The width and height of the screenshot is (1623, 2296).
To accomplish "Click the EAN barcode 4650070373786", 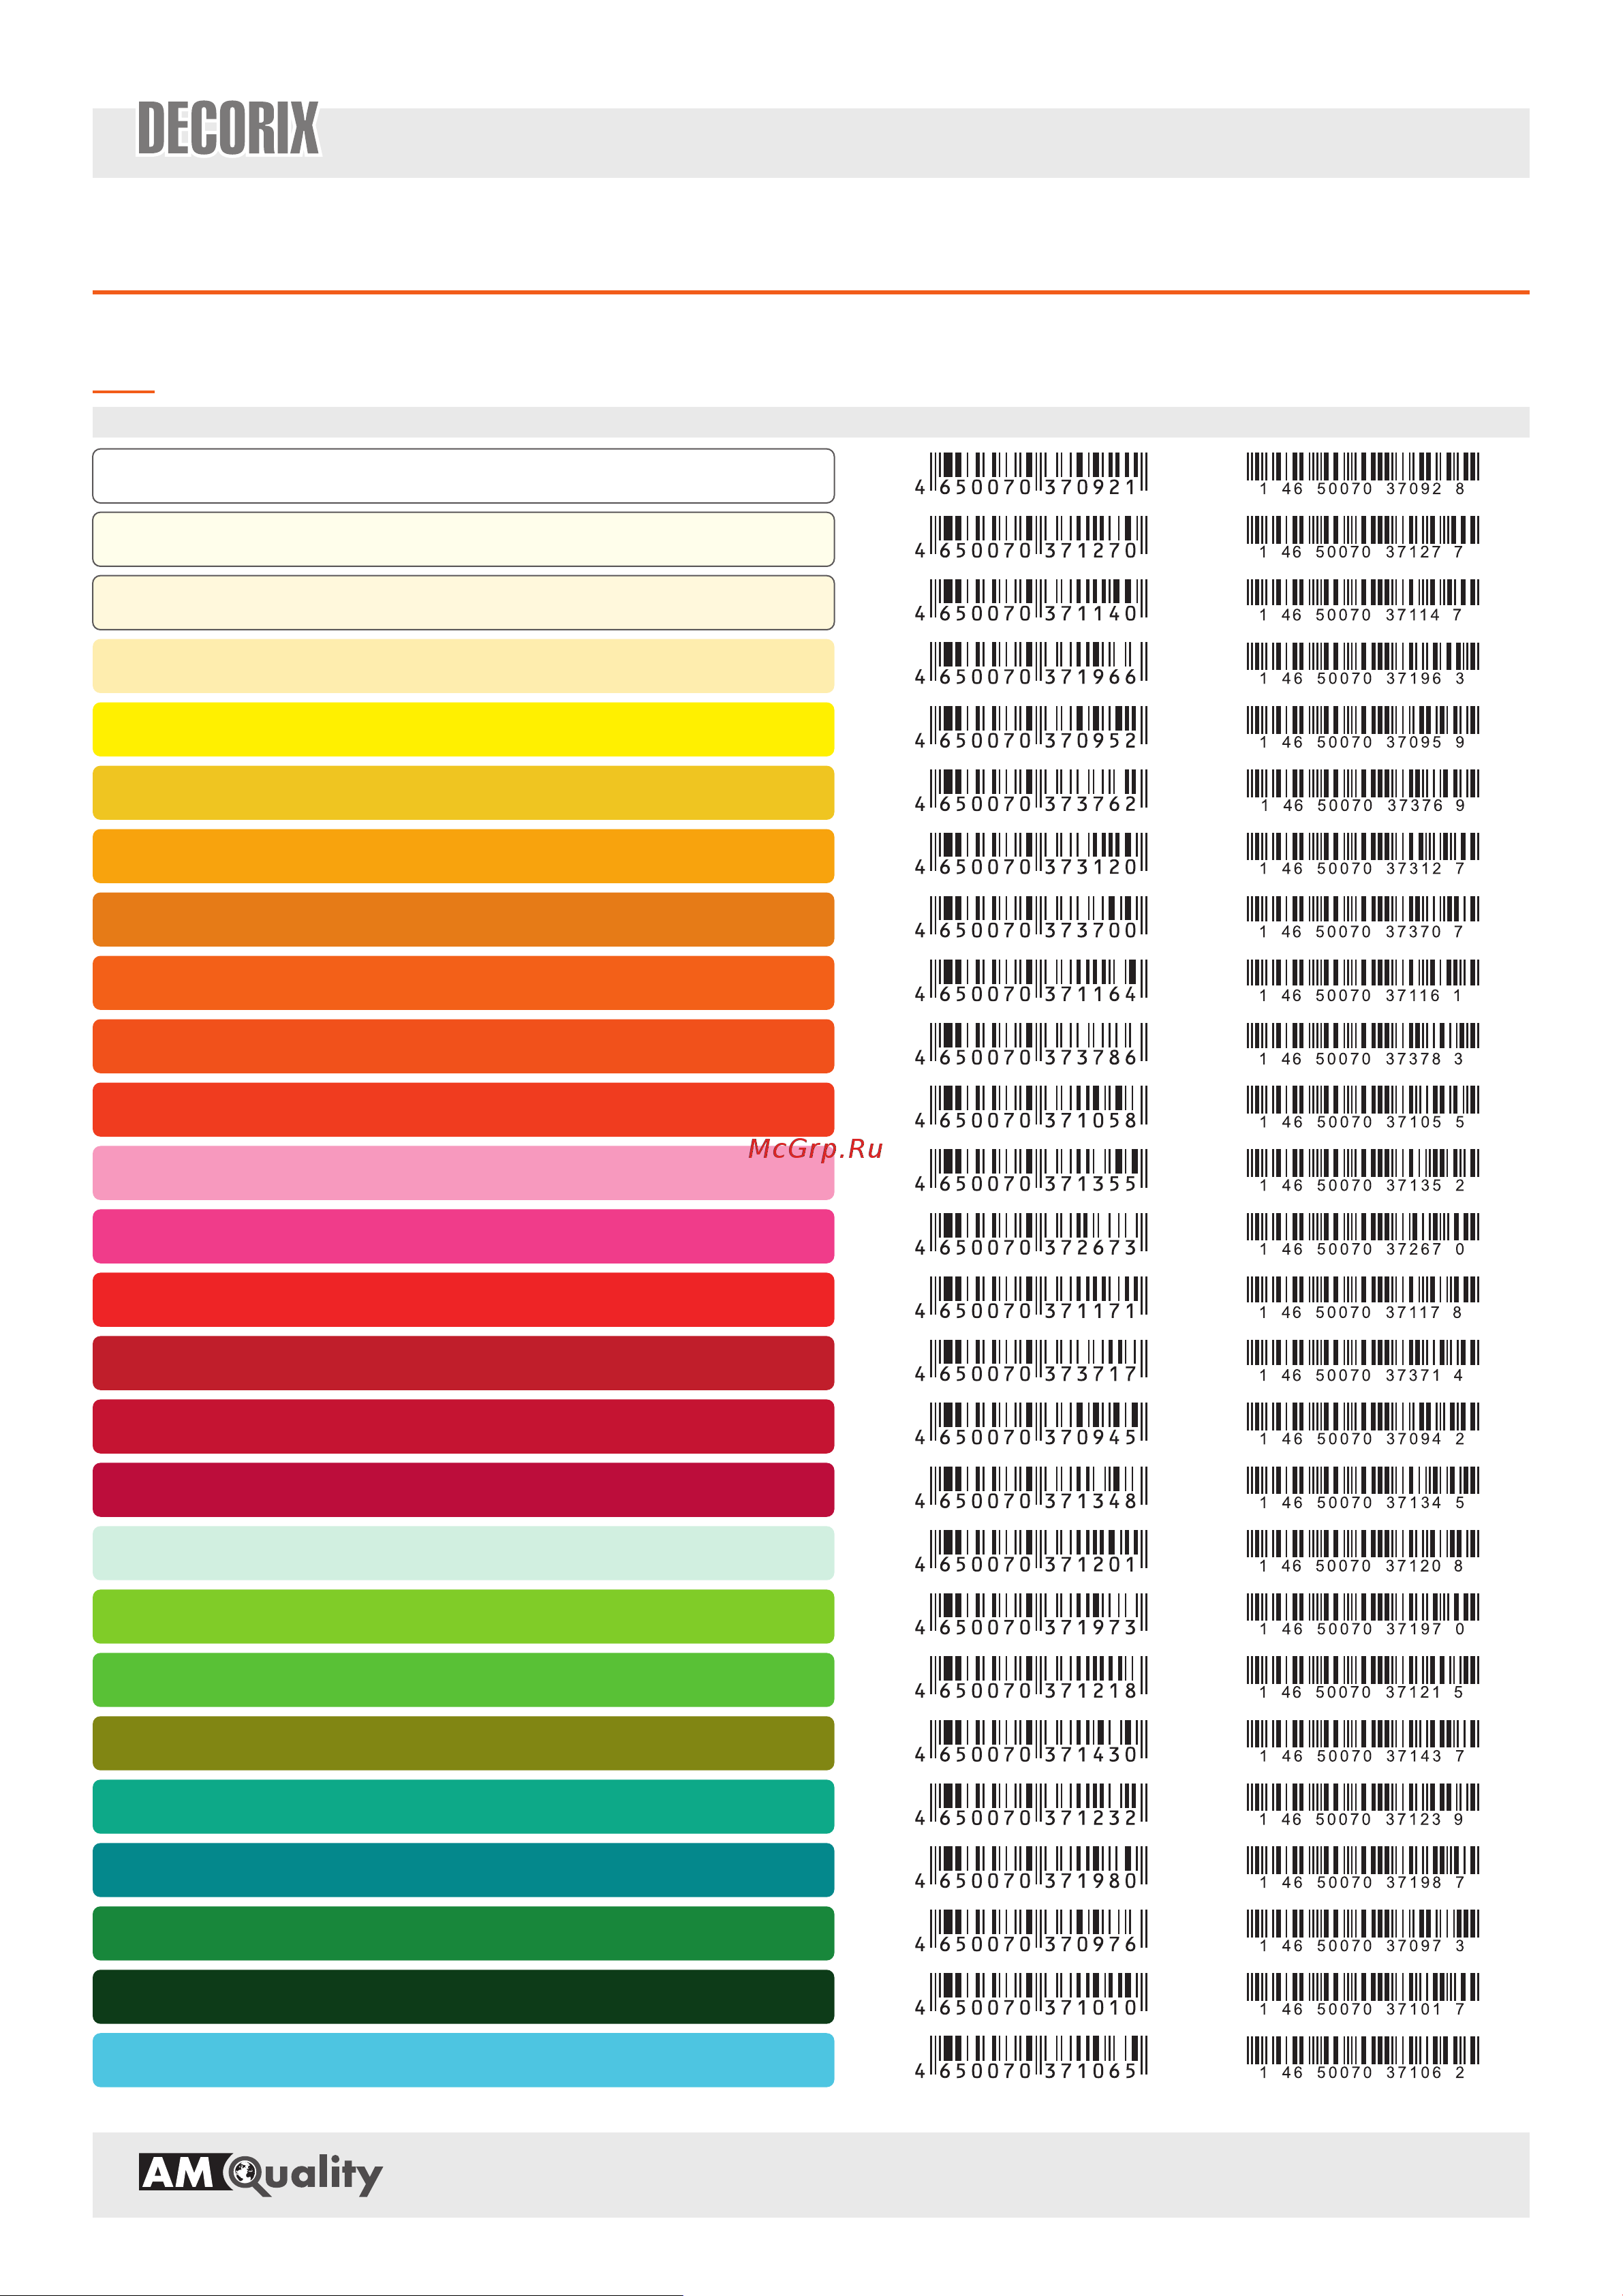I will 1031,1045.
